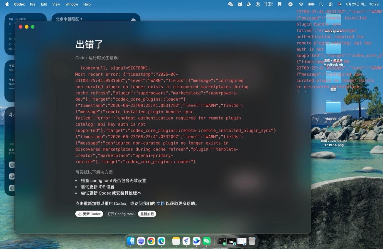Image resolution: width=383 pixels, height=249 pixels.
Task: Click the date and time in menu bar
Action: pos(362,4)
